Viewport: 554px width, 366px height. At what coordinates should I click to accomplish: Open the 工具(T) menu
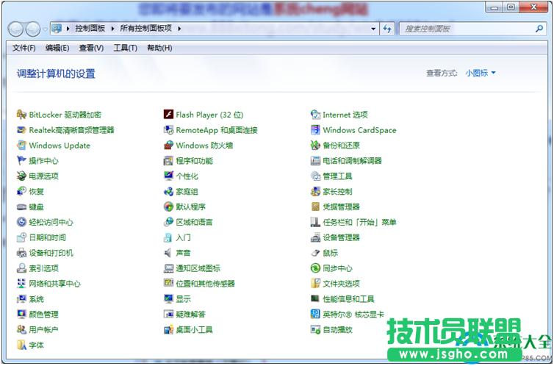pos(125,48)
